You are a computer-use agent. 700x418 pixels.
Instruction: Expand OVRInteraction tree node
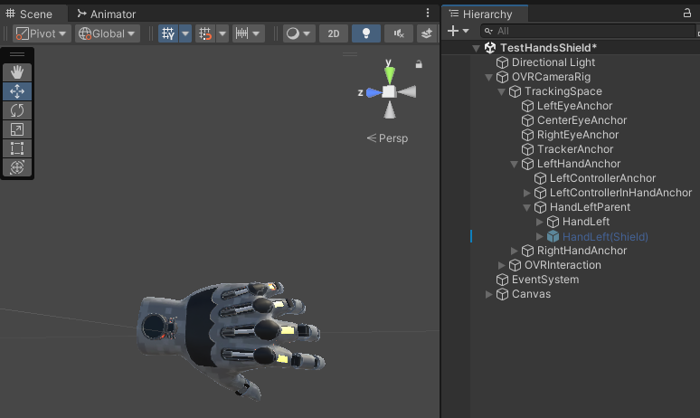click(x=501, y=265)
